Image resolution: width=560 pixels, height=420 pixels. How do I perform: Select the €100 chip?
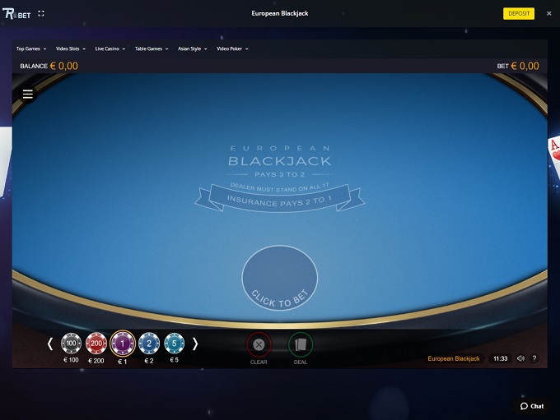(x=71, y=344)
